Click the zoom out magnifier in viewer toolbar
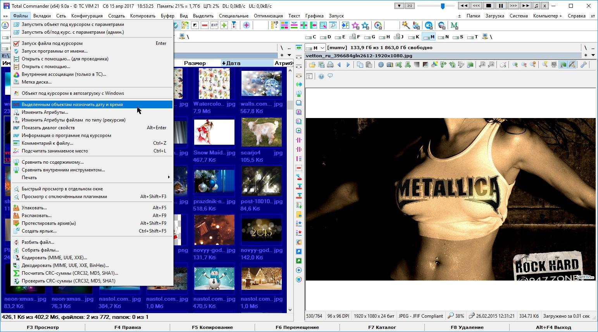598x332 pixels. click(524, 65)
